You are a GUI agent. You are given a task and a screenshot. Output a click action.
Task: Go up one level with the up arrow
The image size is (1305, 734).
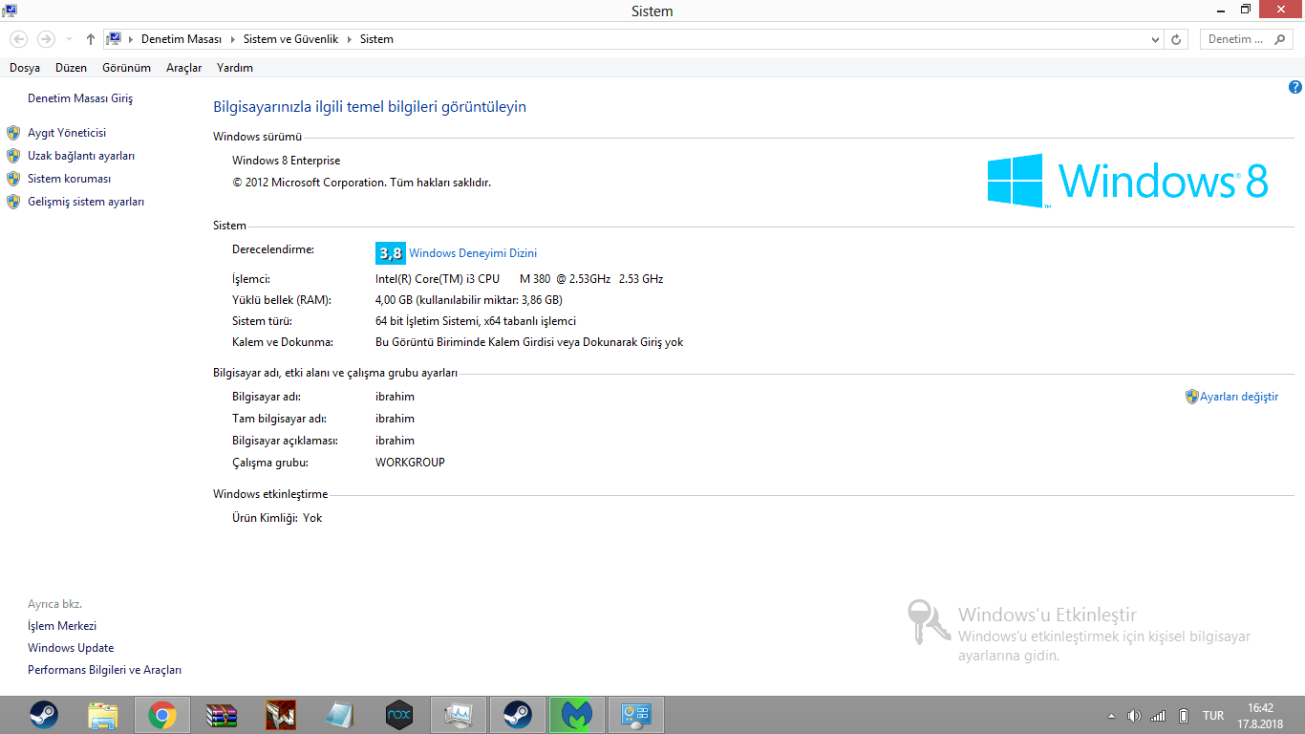[91, 39]
